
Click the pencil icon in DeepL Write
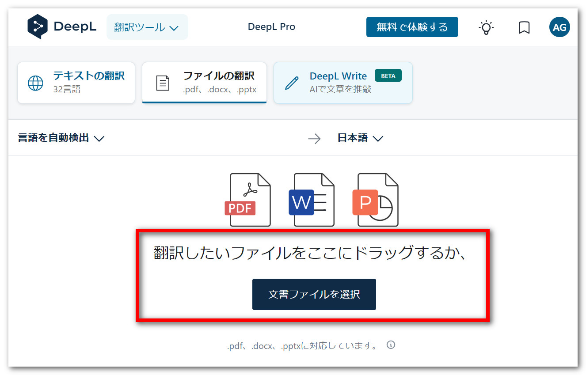292,83
